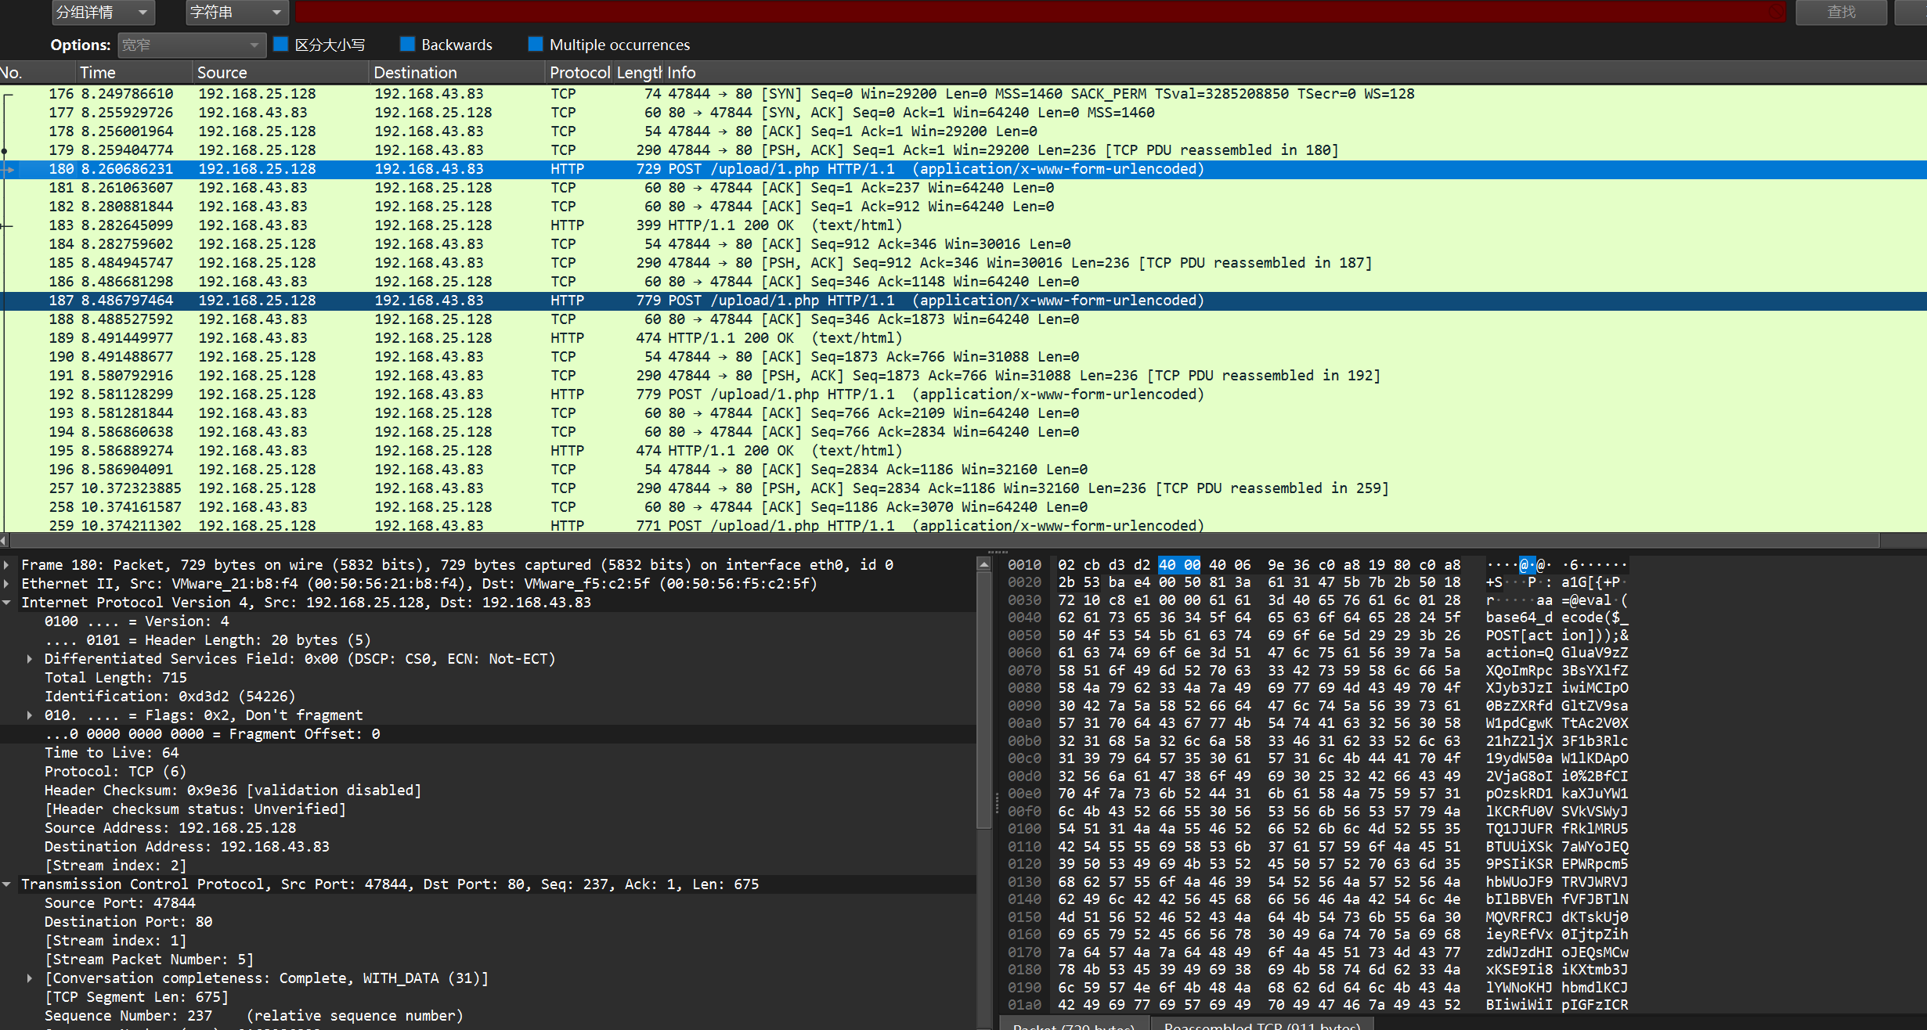
Task: Expand the Conversation completeness arrow
Action: (x=30, y=978)
